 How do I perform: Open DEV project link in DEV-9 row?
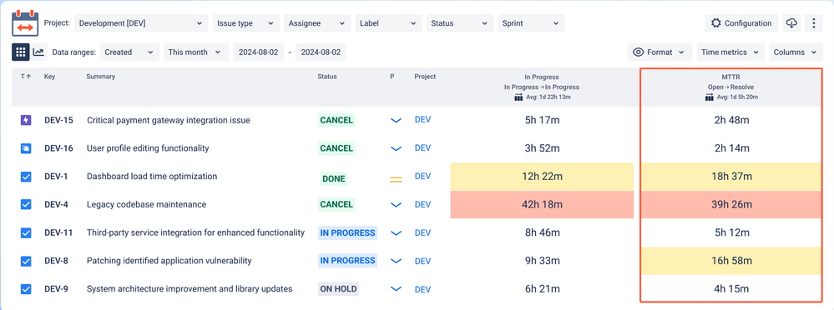[x=423, y=289]
